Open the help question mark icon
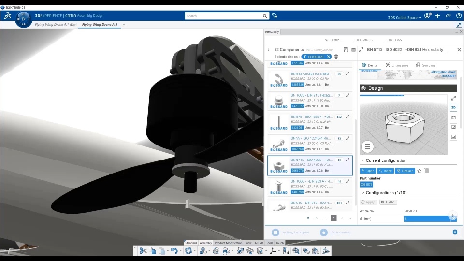 coord(459,16)
